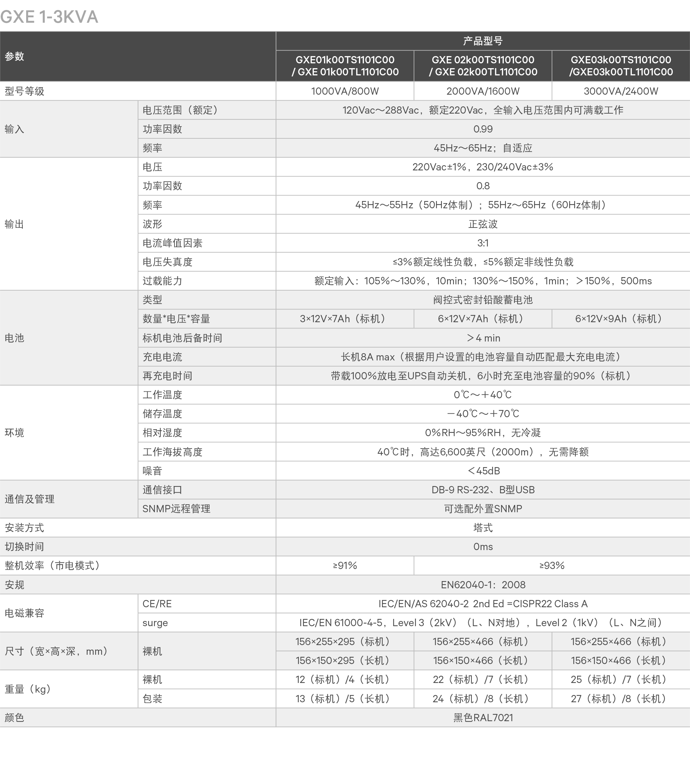Image resolution: width=690 pixels, height=758 pixels.
Task: Click the －40℃～+70℃ storage temperature
Action: [483, 413]
